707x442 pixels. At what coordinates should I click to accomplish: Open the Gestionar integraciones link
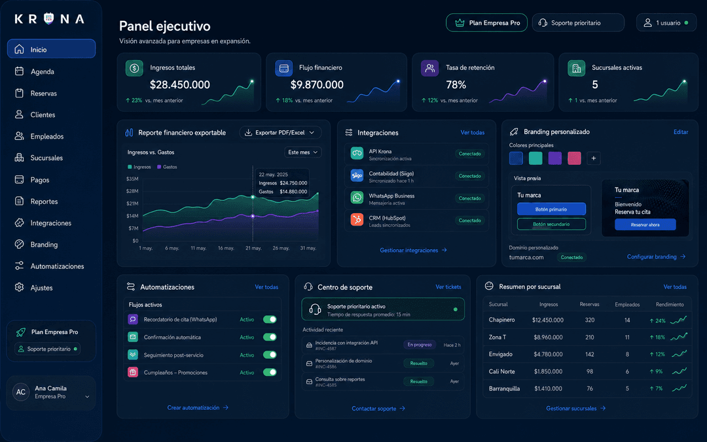414,250
